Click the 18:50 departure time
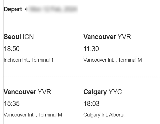The height and width of the screenshot is (124, 160). 12,49
